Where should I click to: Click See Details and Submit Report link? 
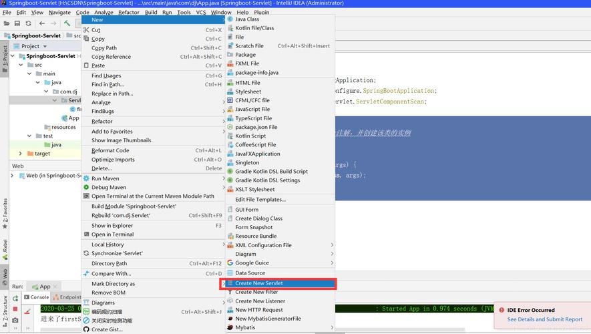click(x=545, y=319)
